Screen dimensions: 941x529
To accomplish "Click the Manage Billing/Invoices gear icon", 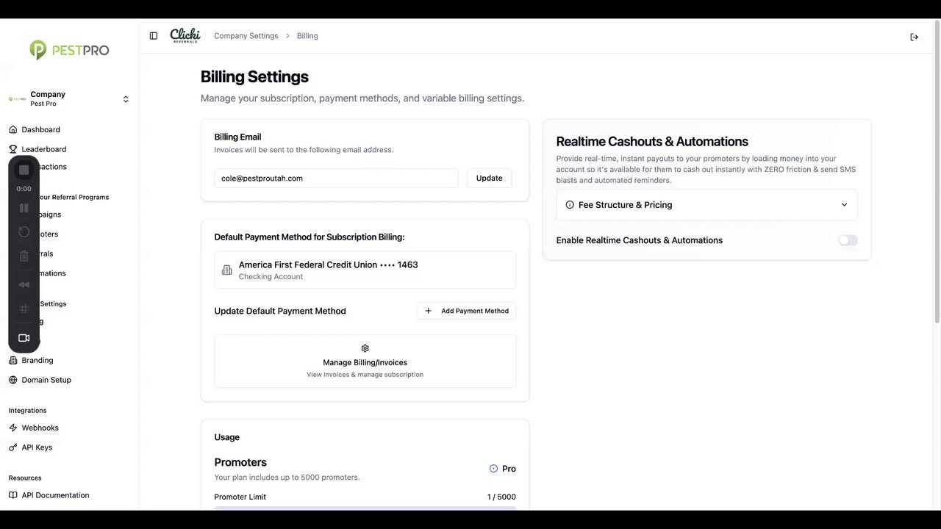I will pos(365,348).
